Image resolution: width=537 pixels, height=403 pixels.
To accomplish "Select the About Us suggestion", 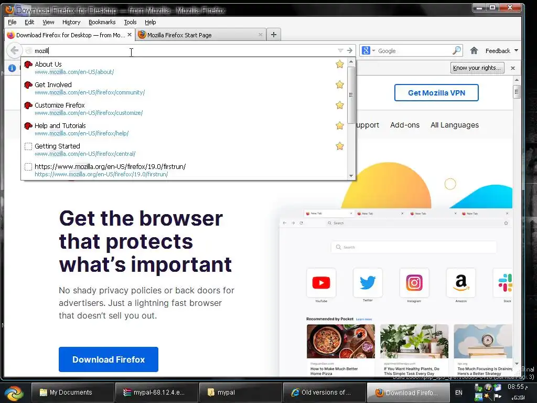I will [x=184, y=68].
